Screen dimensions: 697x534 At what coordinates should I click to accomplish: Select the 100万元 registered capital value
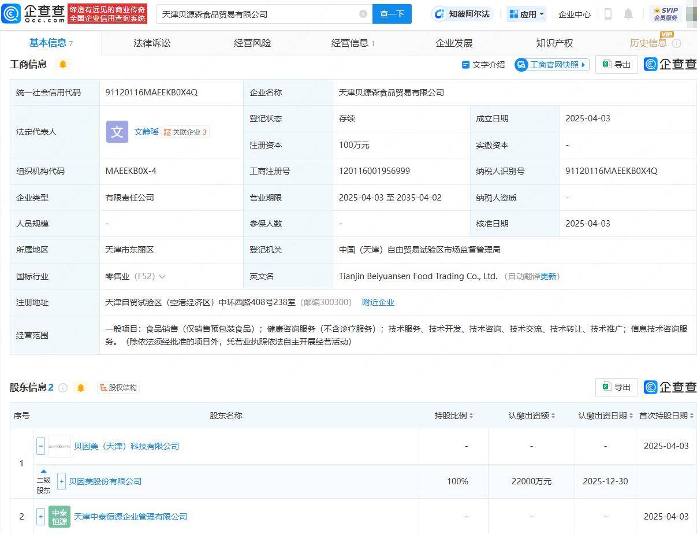(x=354, y=145)
